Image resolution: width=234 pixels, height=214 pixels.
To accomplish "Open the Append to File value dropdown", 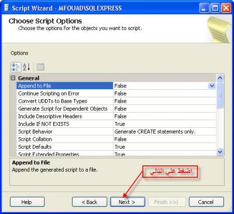I will pos(212,86).
